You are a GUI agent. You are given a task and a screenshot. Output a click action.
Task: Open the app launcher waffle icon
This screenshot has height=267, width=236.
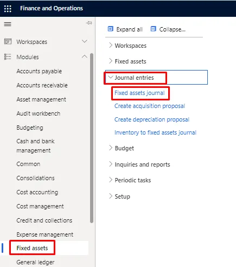(x=8, y=8)
